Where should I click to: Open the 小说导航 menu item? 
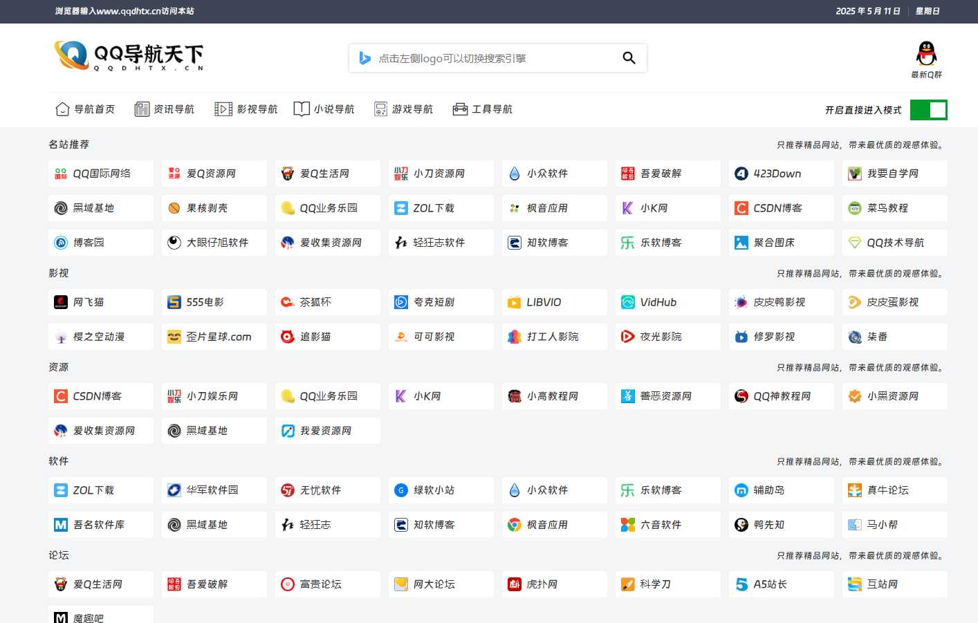click(x=324, y=109)
